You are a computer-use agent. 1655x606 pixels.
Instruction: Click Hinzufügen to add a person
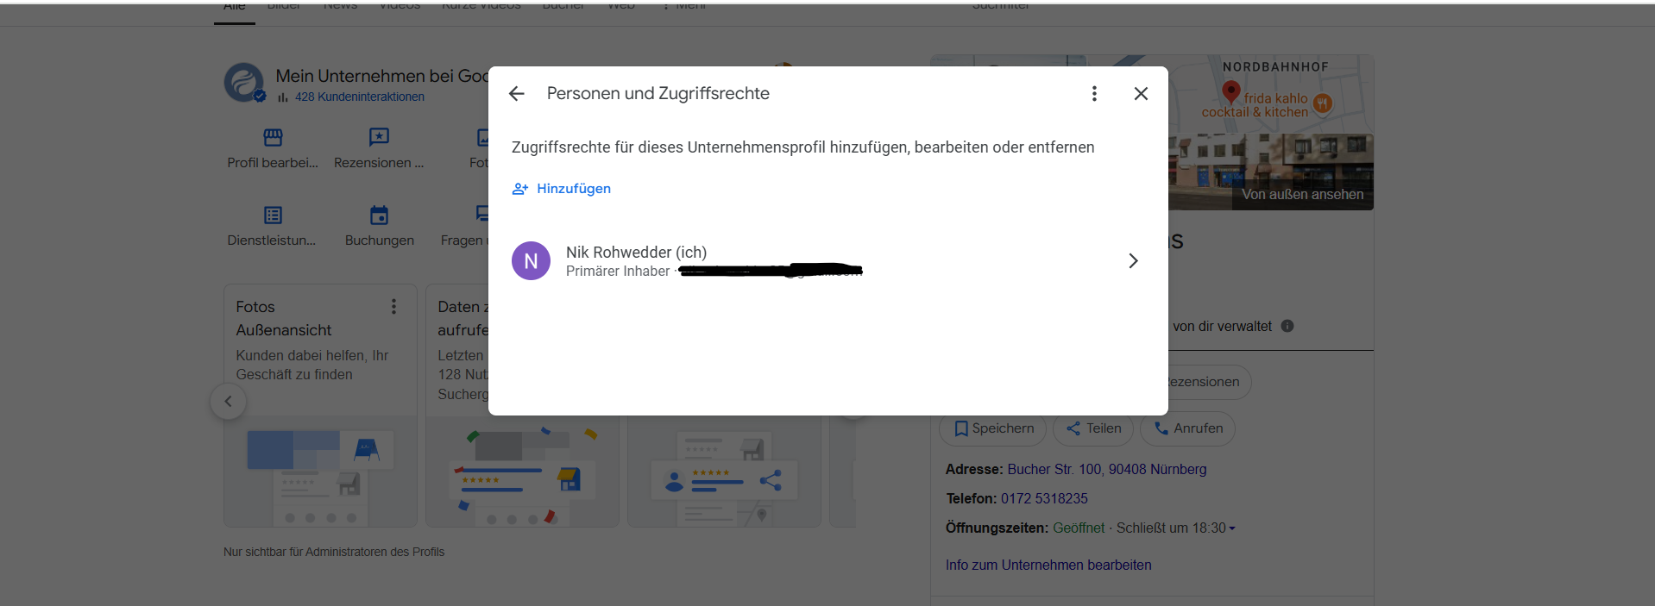click(562, 189)
